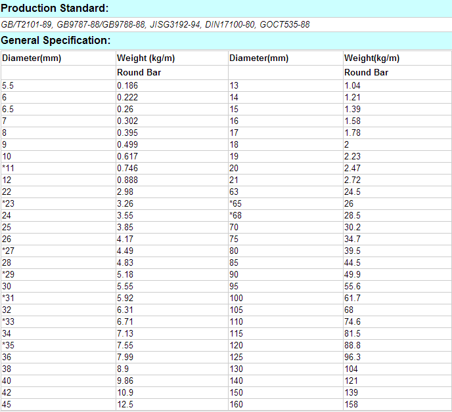452x412 pixels.
Task: Click the 4.17 weight value
Action: [x=125, y=239]
